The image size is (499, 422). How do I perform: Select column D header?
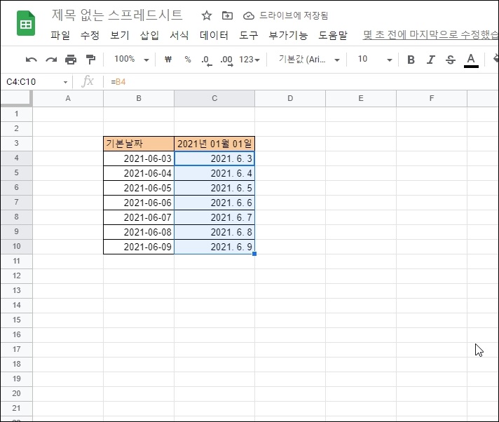290,98
